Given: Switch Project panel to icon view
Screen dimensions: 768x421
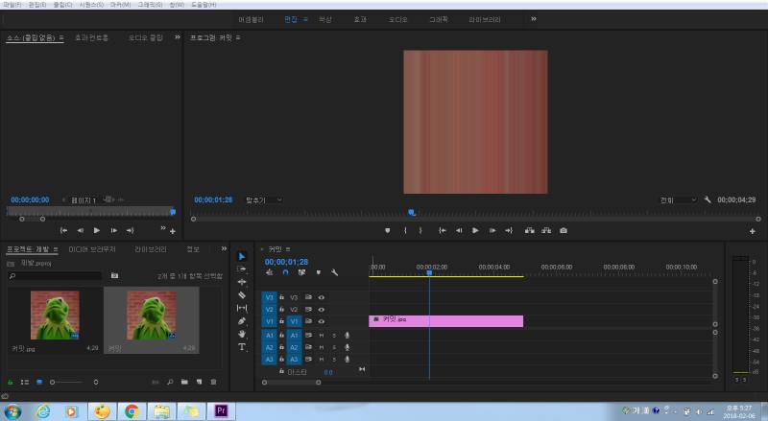Looking at the screenshot, I should [39, 382].
